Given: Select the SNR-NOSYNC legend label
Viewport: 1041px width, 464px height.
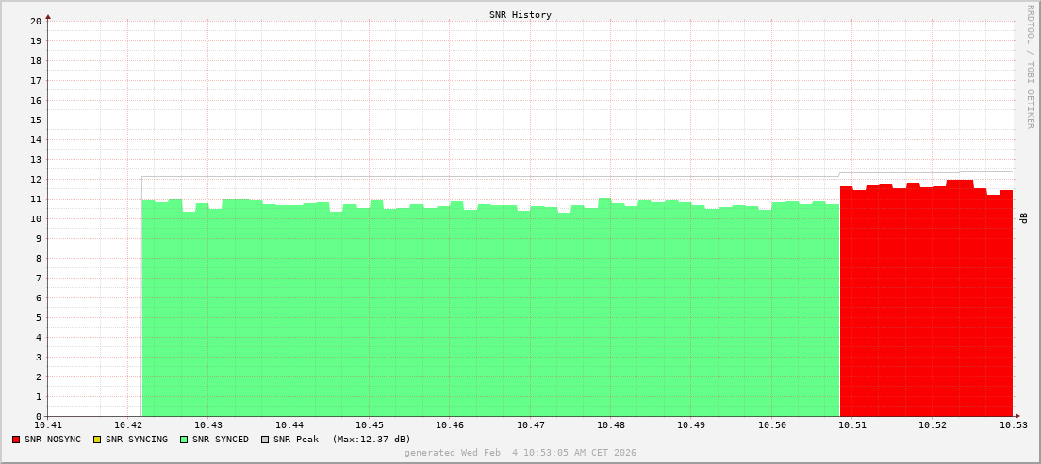Looking at the screenshot, I should pos(53,440).
